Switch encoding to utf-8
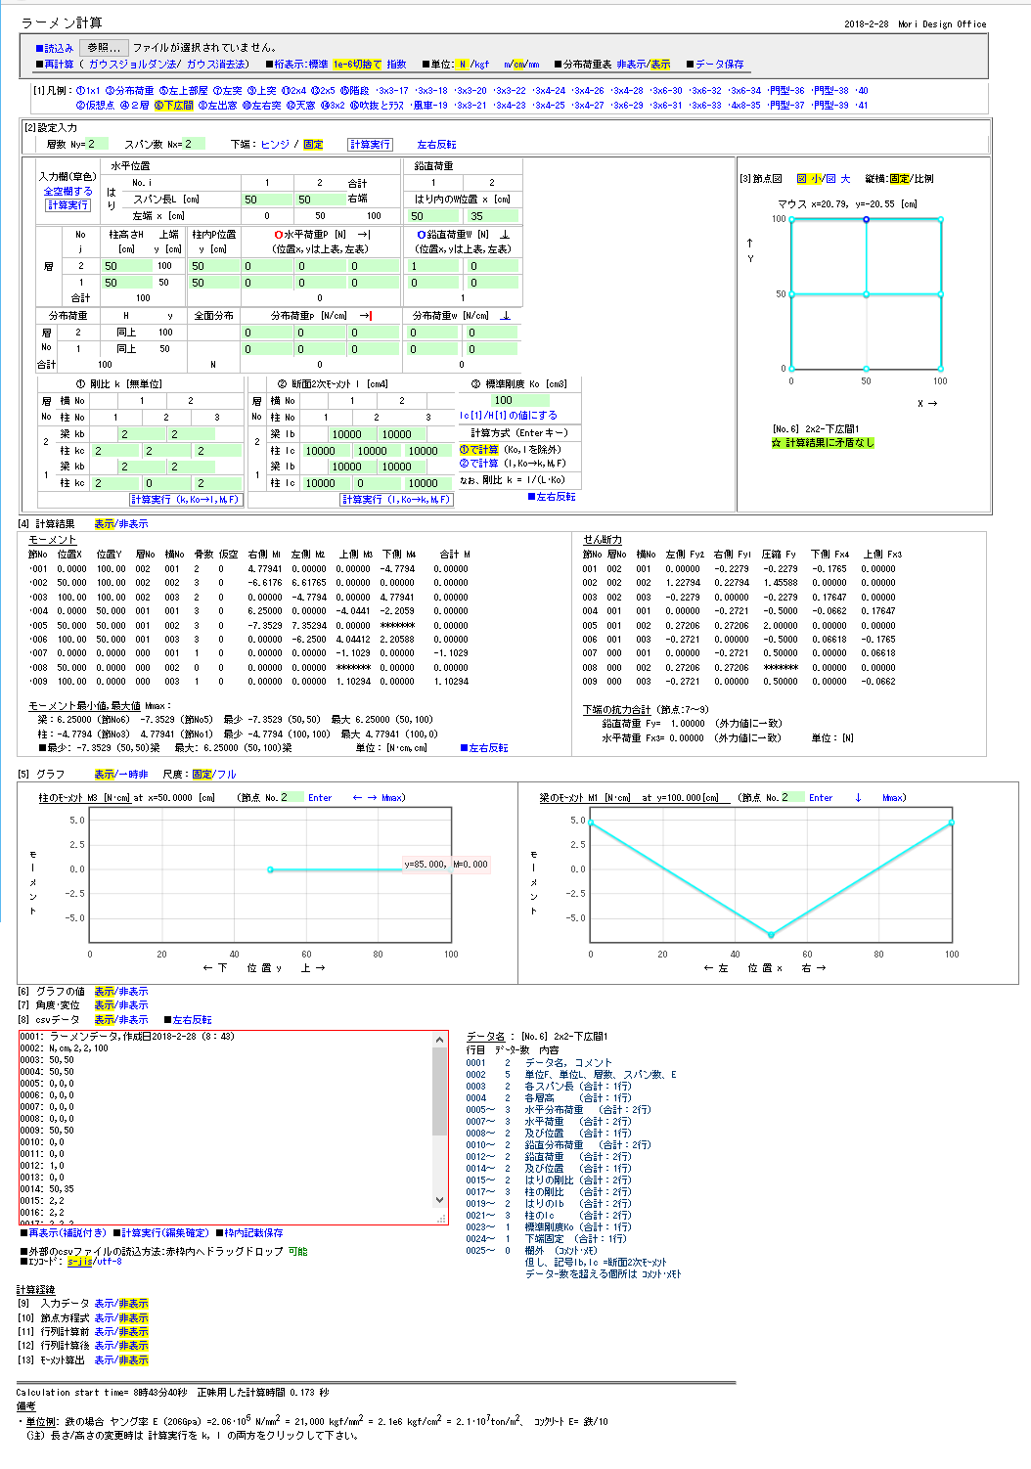This screenshot has height=1469, width=1031. [x=110, y=1262]
